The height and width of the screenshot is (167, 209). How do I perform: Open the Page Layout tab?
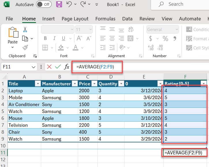pyautogui.click(x=75, y=19)
